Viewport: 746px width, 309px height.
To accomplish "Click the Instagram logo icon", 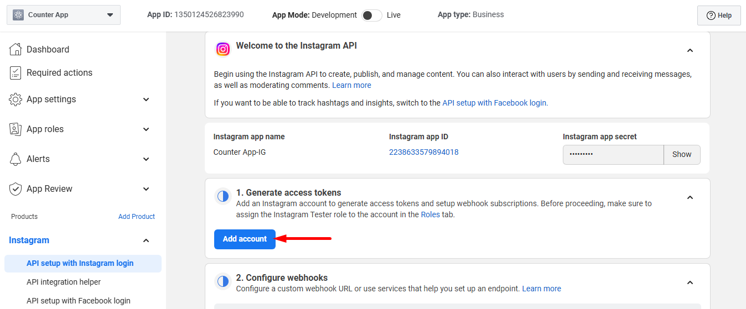I will [x=223, y=49].
